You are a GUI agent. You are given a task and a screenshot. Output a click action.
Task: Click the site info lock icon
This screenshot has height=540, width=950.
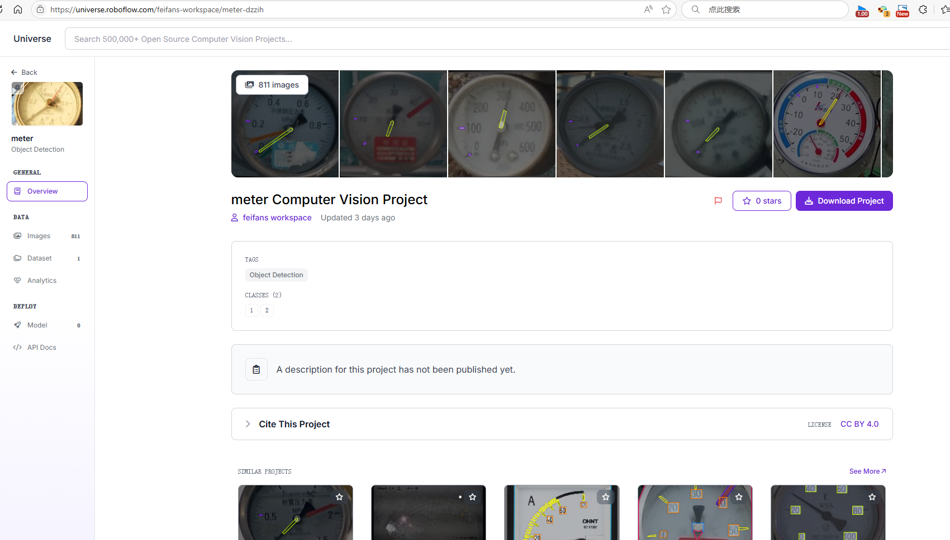[40, 9]
